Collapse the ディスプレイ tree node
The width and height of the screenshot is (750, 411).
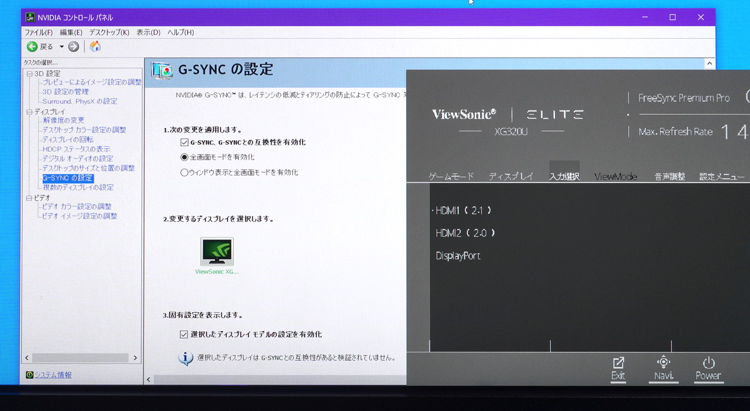click(29, 112)
